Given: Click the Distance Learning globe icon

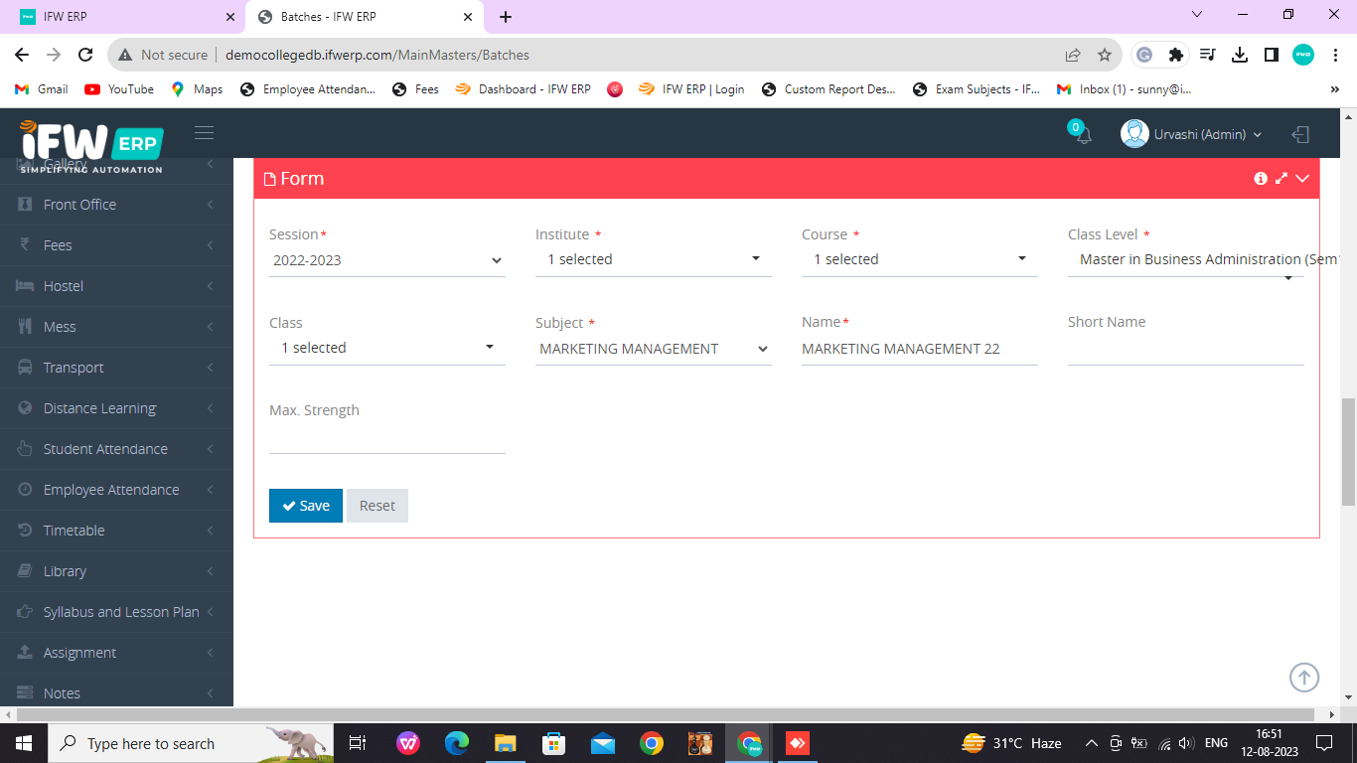Looking at the screenshot, I should pyautogui.click(x=25, y=408).
